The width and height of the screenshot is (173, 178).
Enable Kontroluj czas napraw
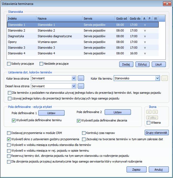pos(84,133)
